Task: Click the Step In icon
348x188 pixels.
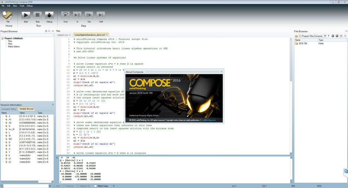Action: tap(77, 15)
